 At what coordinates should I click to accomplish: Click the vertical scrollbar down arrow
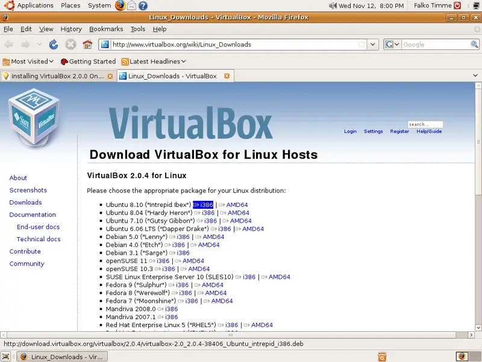click(478, 327)
